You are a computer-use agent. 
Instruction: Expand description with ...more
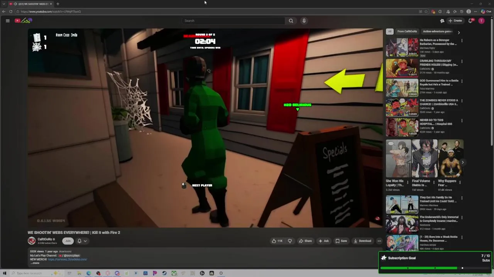35,263
